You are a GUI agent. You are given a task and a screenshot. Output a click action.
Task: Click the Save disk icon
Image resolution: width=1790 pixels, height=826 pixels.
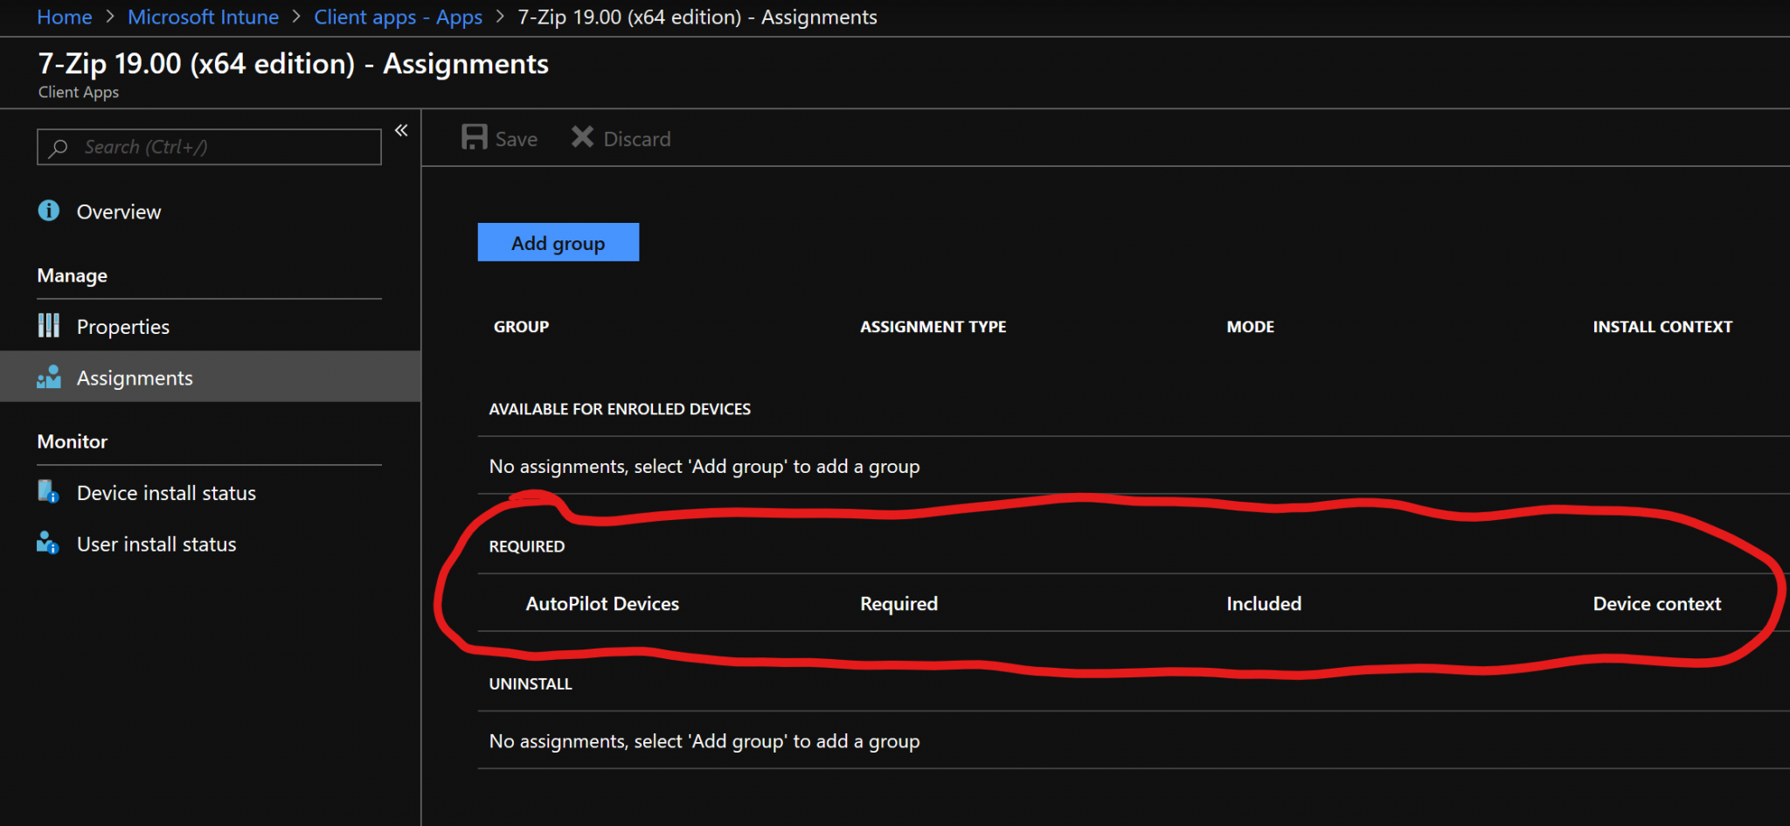[473, 137]
